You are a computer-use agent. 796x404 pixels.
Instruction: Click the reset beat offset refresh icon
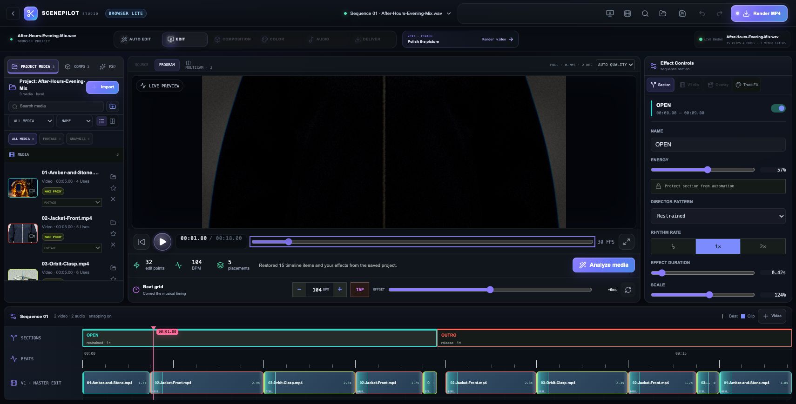[x=628, y=290]
